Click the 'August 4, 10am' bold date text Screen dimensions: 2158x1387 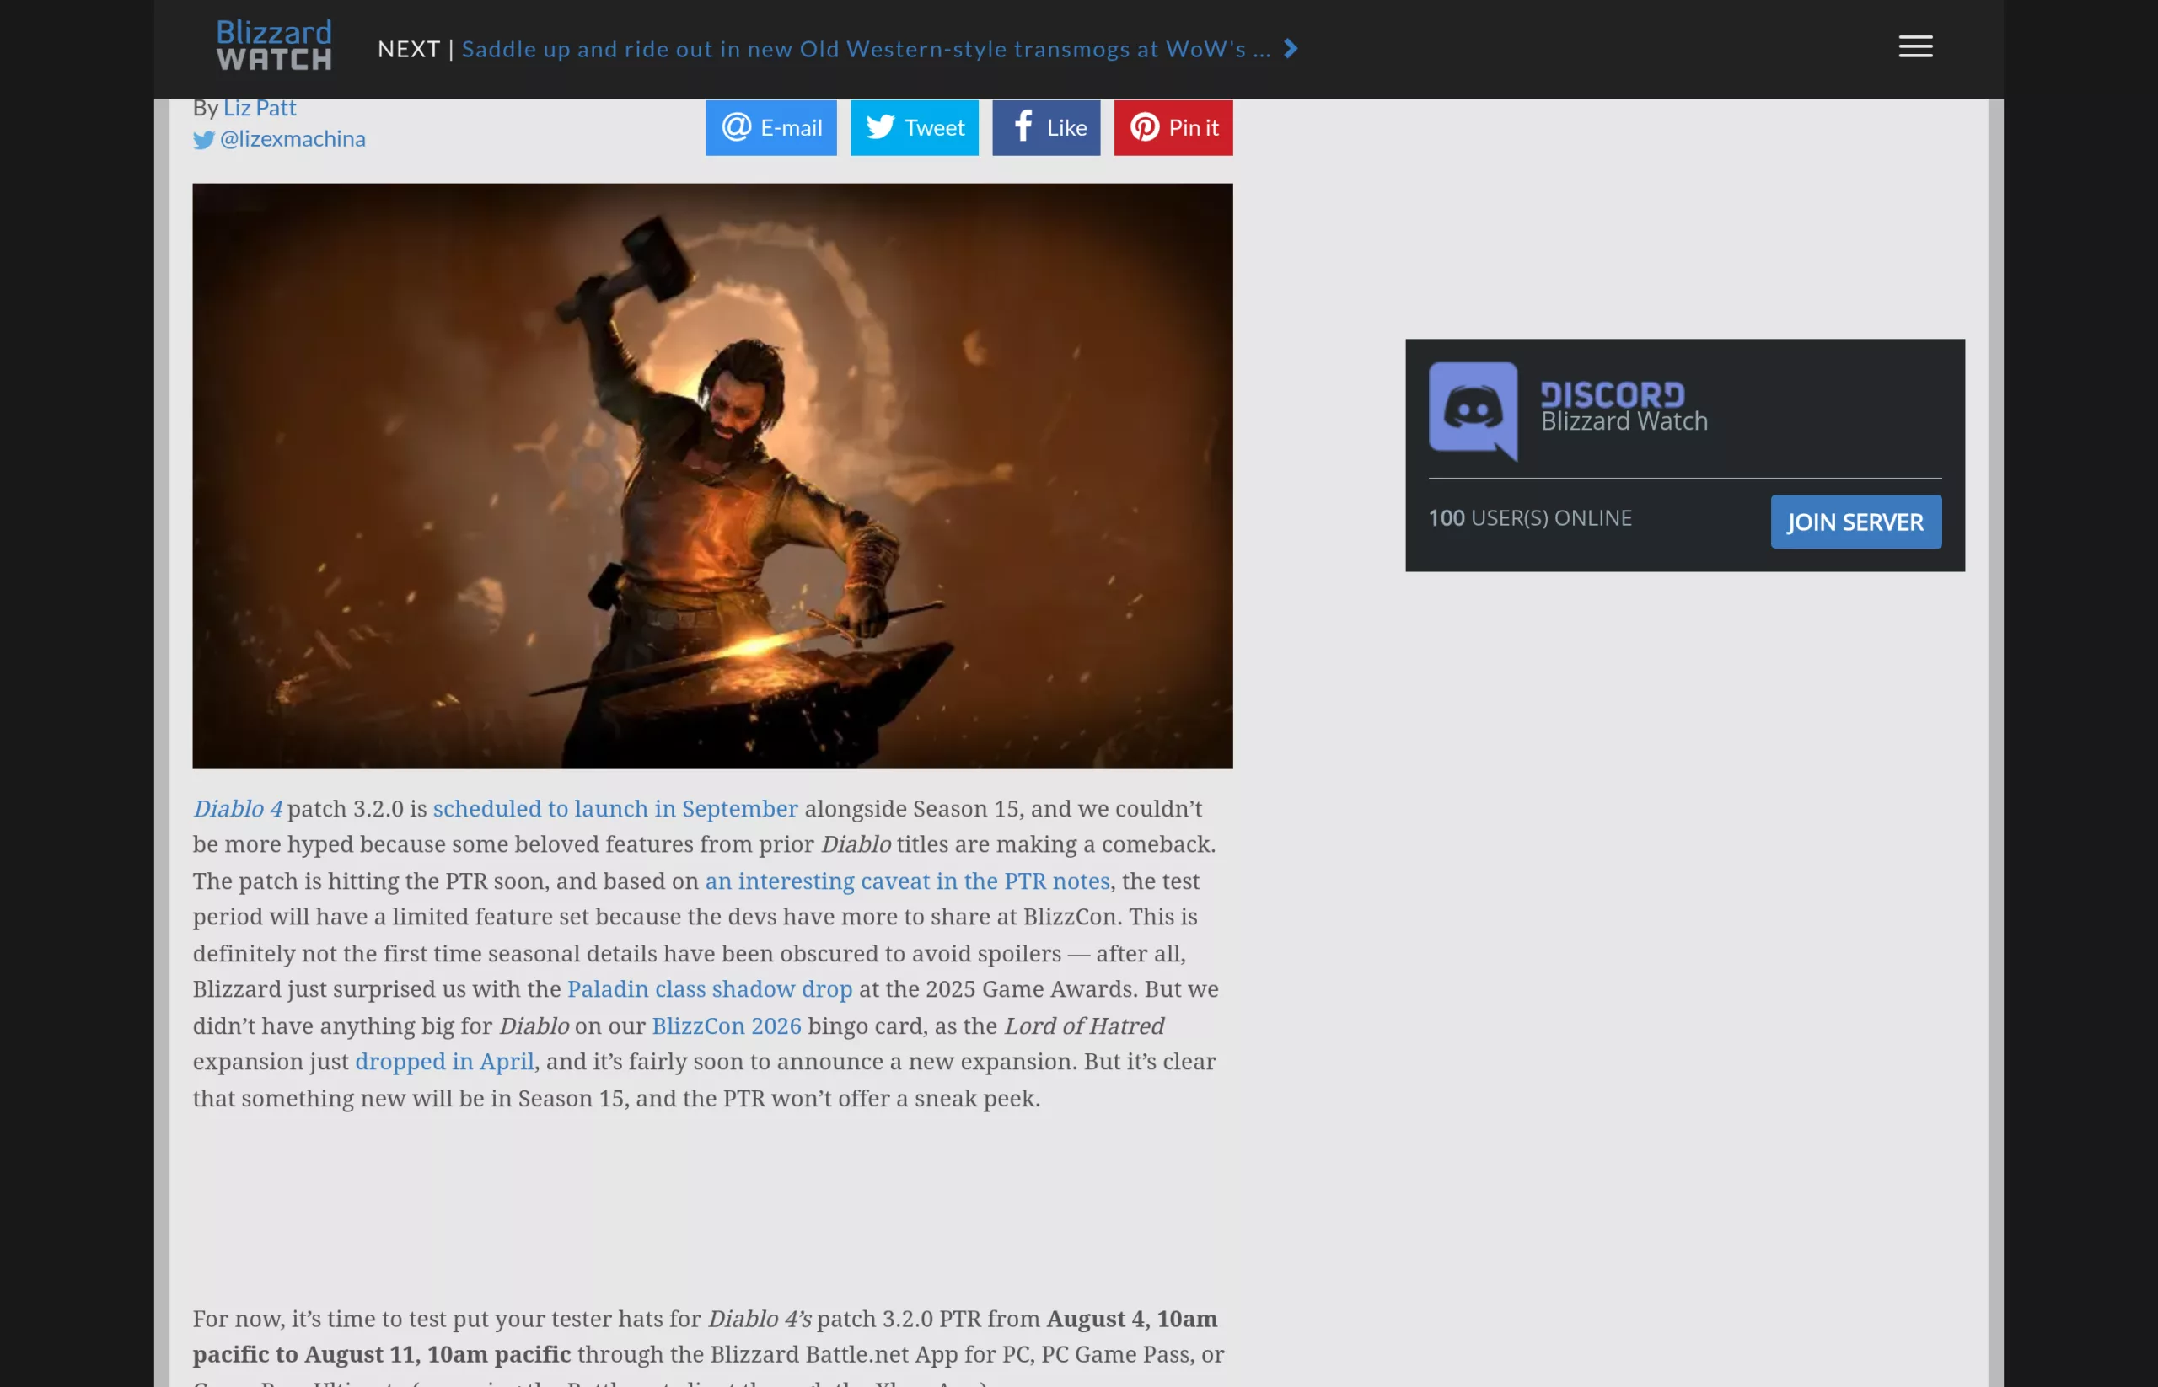[x=1130, y=1319]
